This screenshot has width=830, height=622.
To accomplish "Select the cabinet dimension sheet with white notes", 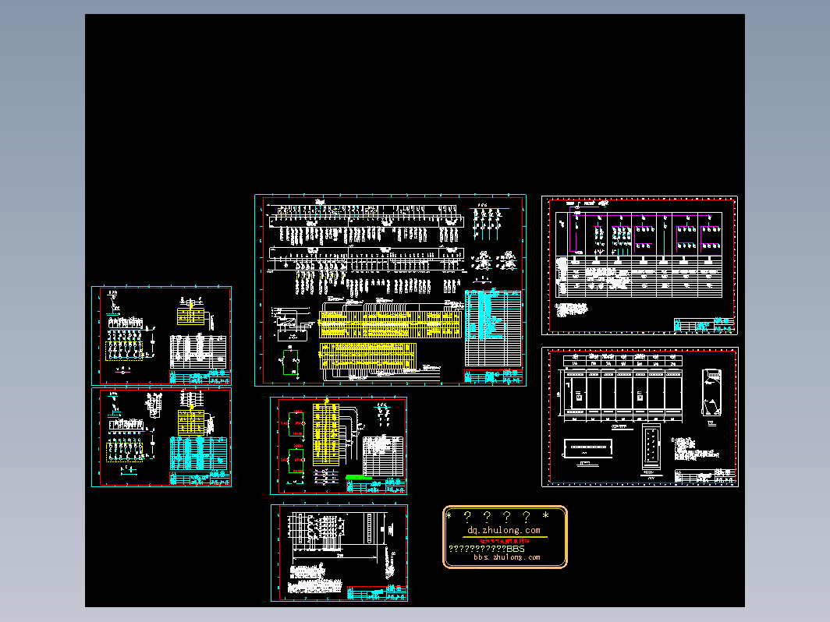I will 339,553.
